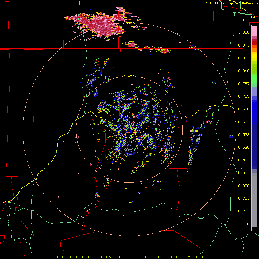Click the 0.947 scale value
The height and width of the screenshot is (259, 259).
244,45
